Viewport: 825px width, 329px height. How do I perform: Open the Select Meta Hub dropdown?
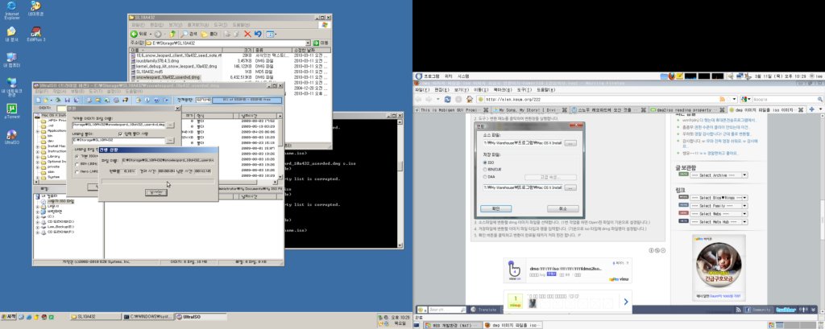point(719,222)
